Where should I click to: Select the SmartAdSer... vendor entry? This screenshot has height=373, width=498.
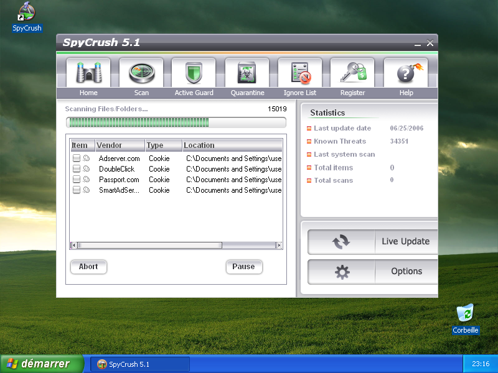[119, 190]
